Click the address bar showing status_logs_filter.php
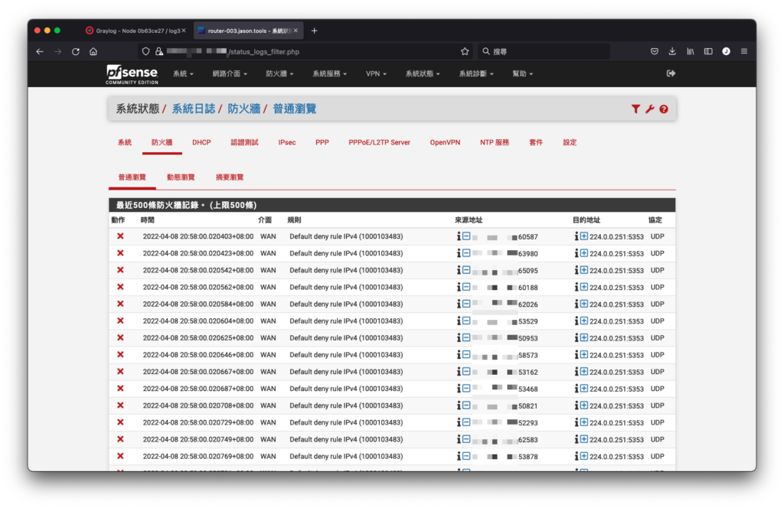The height and width of the screenshot is (508, 784). pyautogui.click(x=305, y=51)
